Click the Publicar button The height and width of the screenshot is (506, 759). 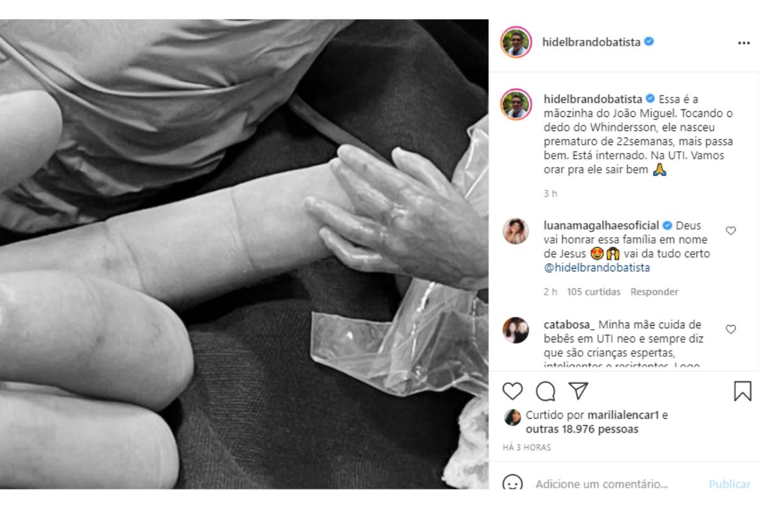coord(729,484)
